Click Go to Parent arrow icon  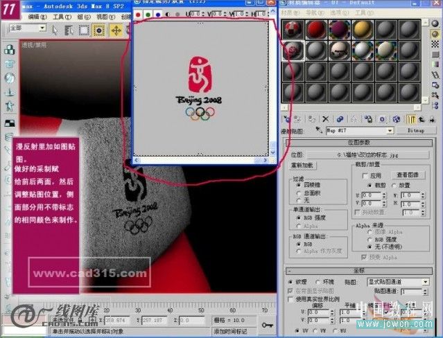[x=422, y=119]
